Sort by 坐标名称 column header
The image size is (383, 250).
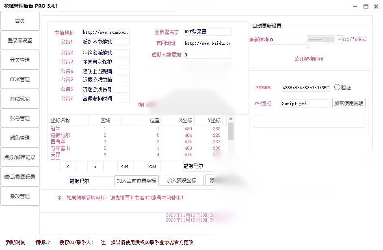tap(68, 121)
